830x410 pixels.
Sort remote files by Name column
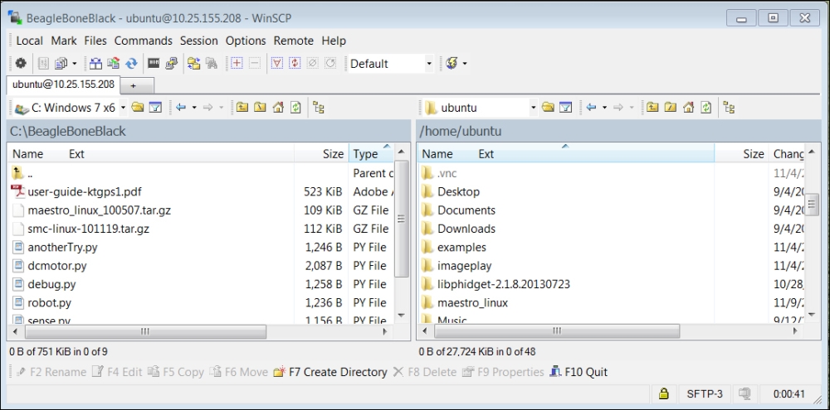click(x=565, y=154)
